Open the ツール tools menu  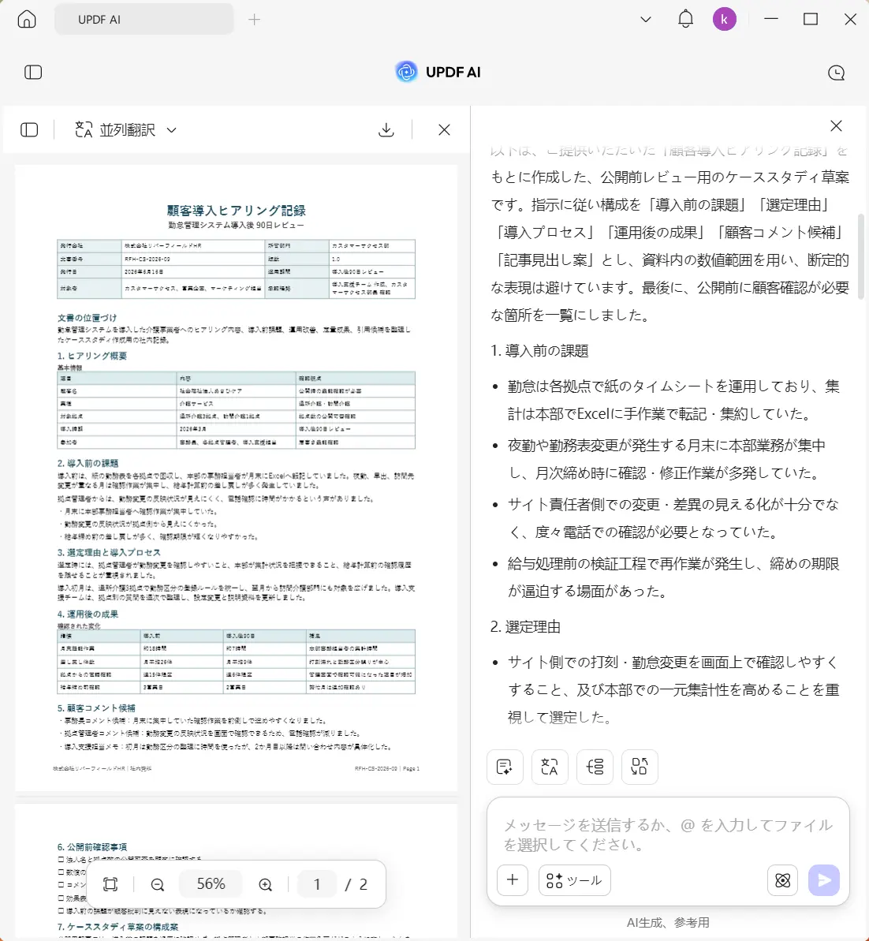coord(574,879)
